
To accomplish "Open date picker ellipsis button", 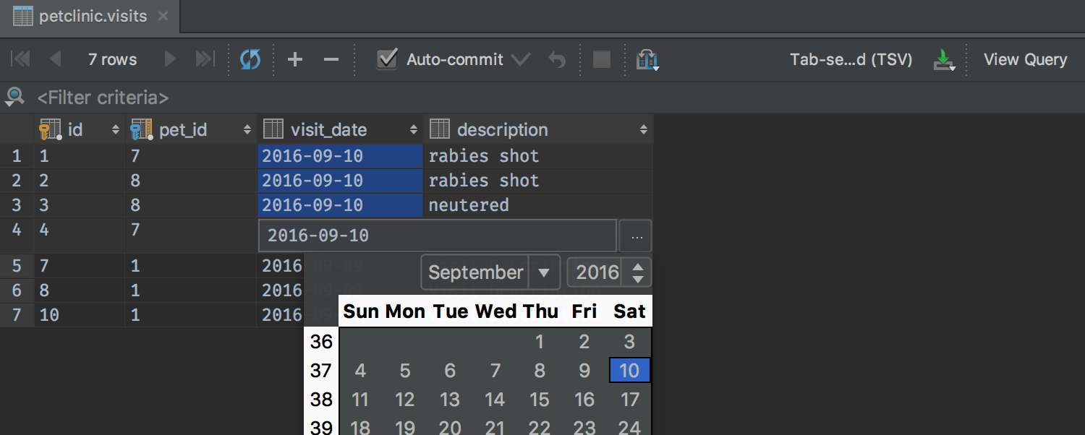I will coord(636,236).
